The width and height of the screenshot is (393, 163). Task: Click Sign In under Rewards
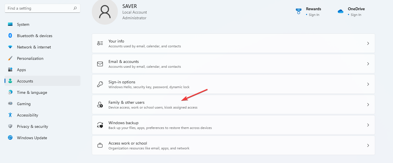(314, 15)
